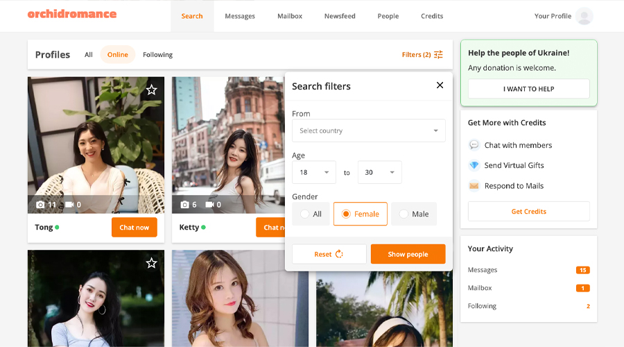Click the Mailbox count badge 1
The image size is (624, 347).
tap(582, 288)
